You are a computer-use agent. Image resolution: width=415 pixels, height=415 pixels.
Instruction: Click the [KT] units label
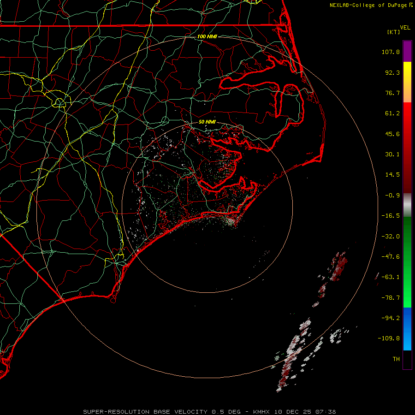click(x=393, y=32)
